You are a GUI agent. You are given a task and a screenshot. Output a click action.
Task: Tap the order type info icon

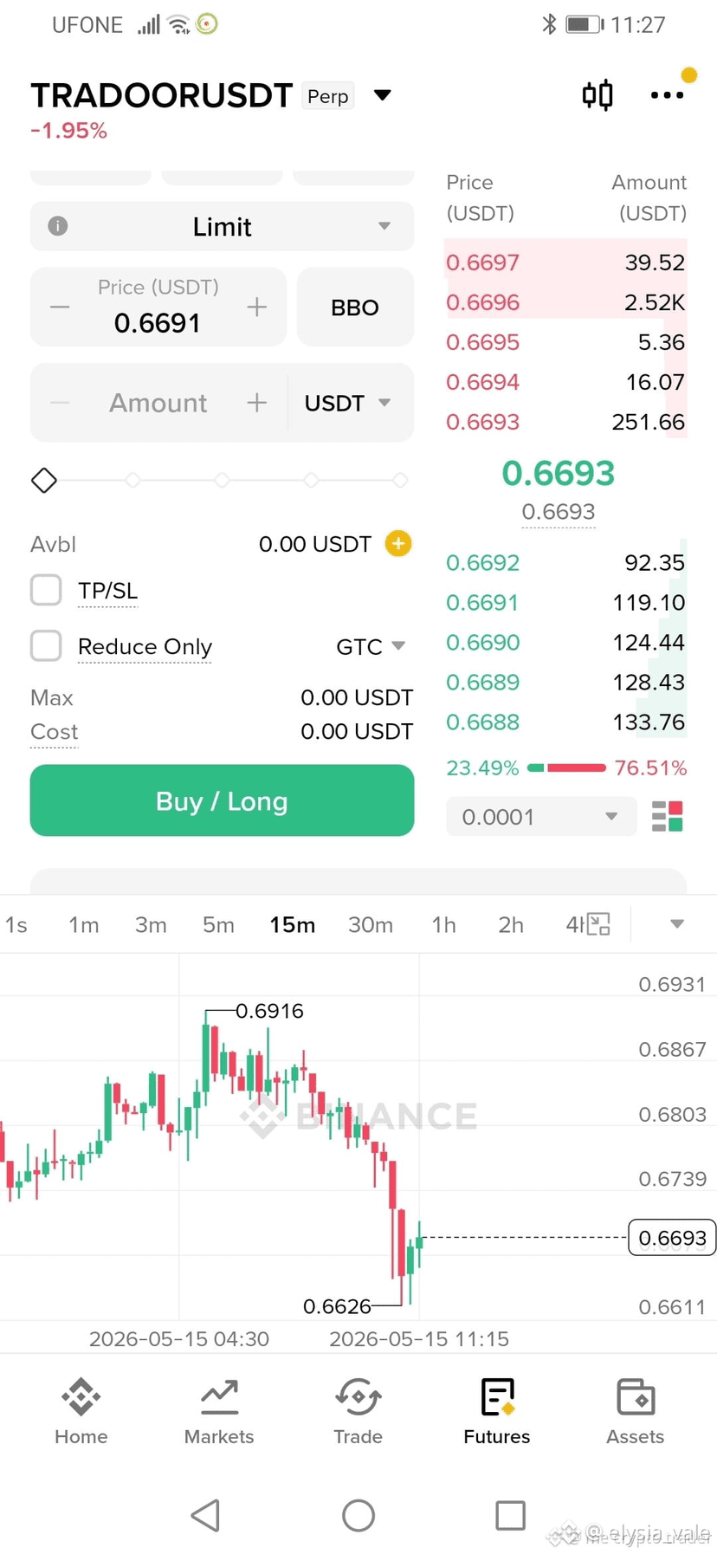(x=58, y=226)
